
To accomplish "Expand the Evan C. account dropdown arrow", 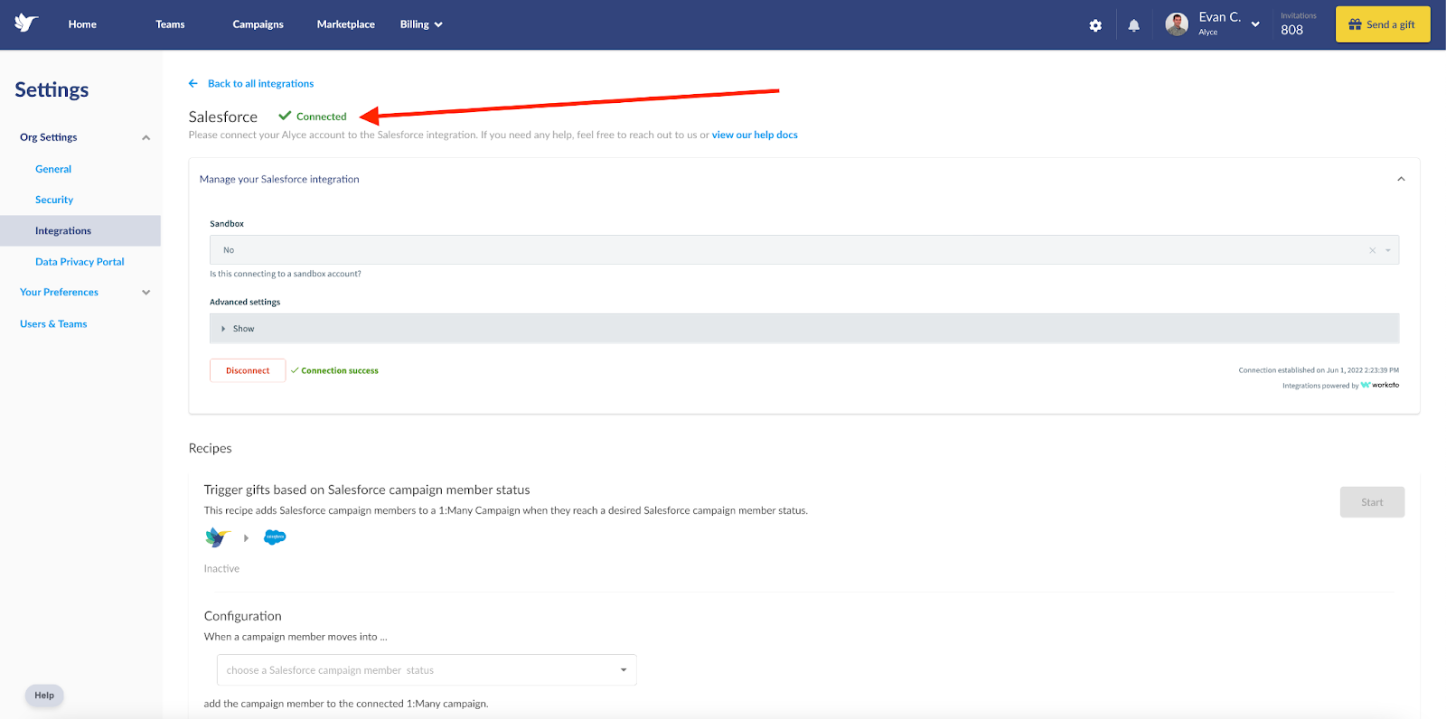I will pos(1255,24).
